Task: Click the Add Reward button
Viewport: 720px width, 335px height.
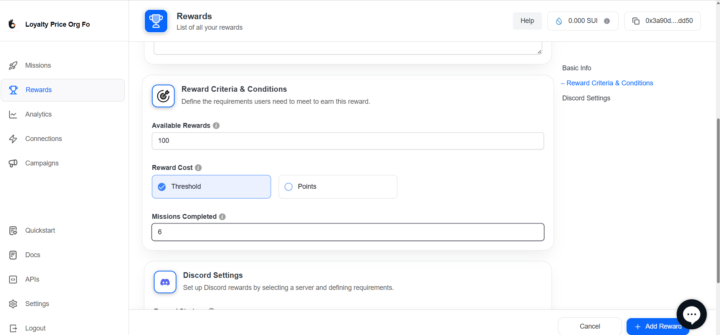Action: tap(658, 326)
